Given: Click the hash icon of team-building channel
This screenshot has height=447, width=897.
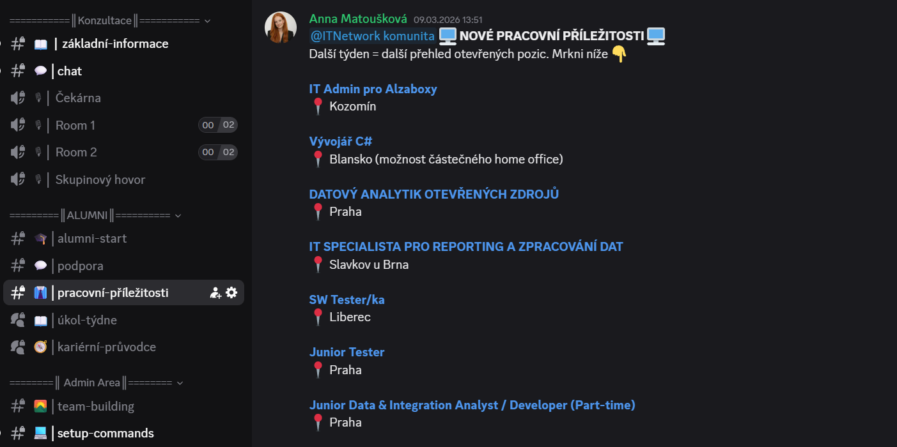Looking at the screenshot, I should (17, 405).
